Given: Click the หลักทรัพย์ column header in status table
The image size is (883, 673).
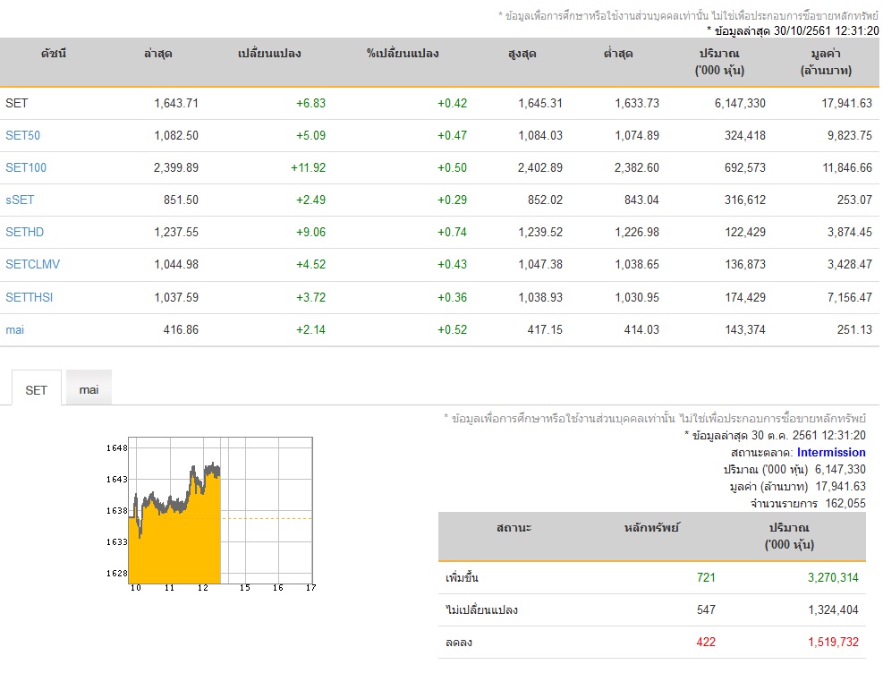Looking at the screenshot, I should click(x=651, y=528).
